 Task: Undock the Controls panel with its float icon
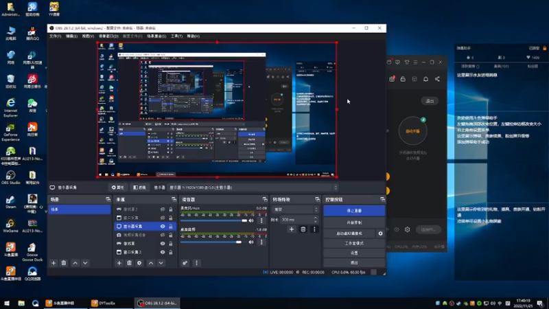(x=382, y=199)
